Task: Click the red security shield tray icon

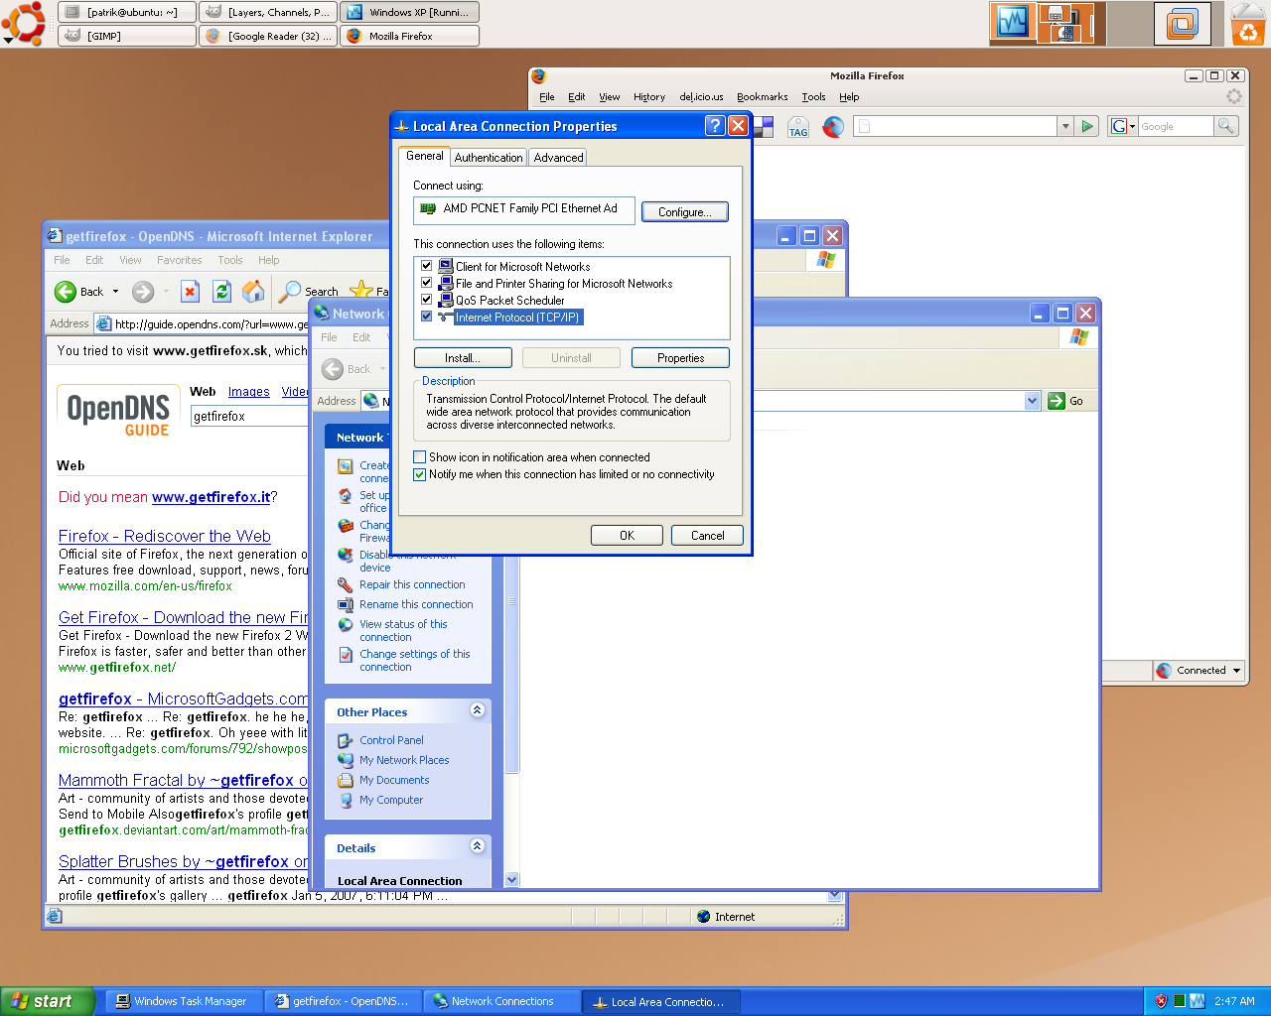Action: click(1161, 1001)
